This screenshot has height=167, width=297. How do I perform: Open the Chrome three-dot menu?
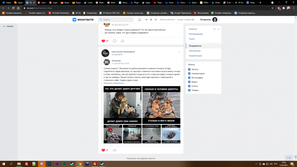click(x=294, y=8)
